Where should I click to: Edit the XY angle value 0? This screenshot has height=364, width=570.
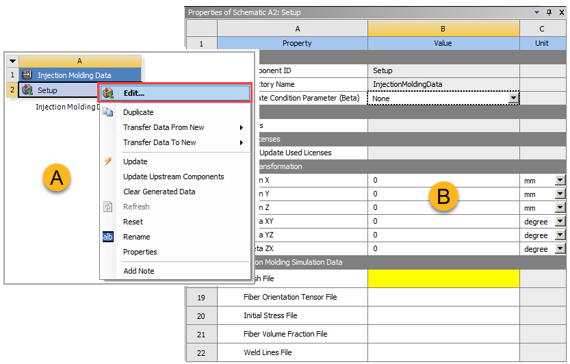[x=443, y=222]
